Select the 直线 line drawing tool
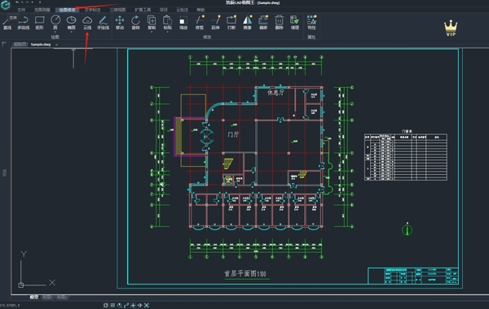This screenshot has width=489, height=309. pos(7,24)
